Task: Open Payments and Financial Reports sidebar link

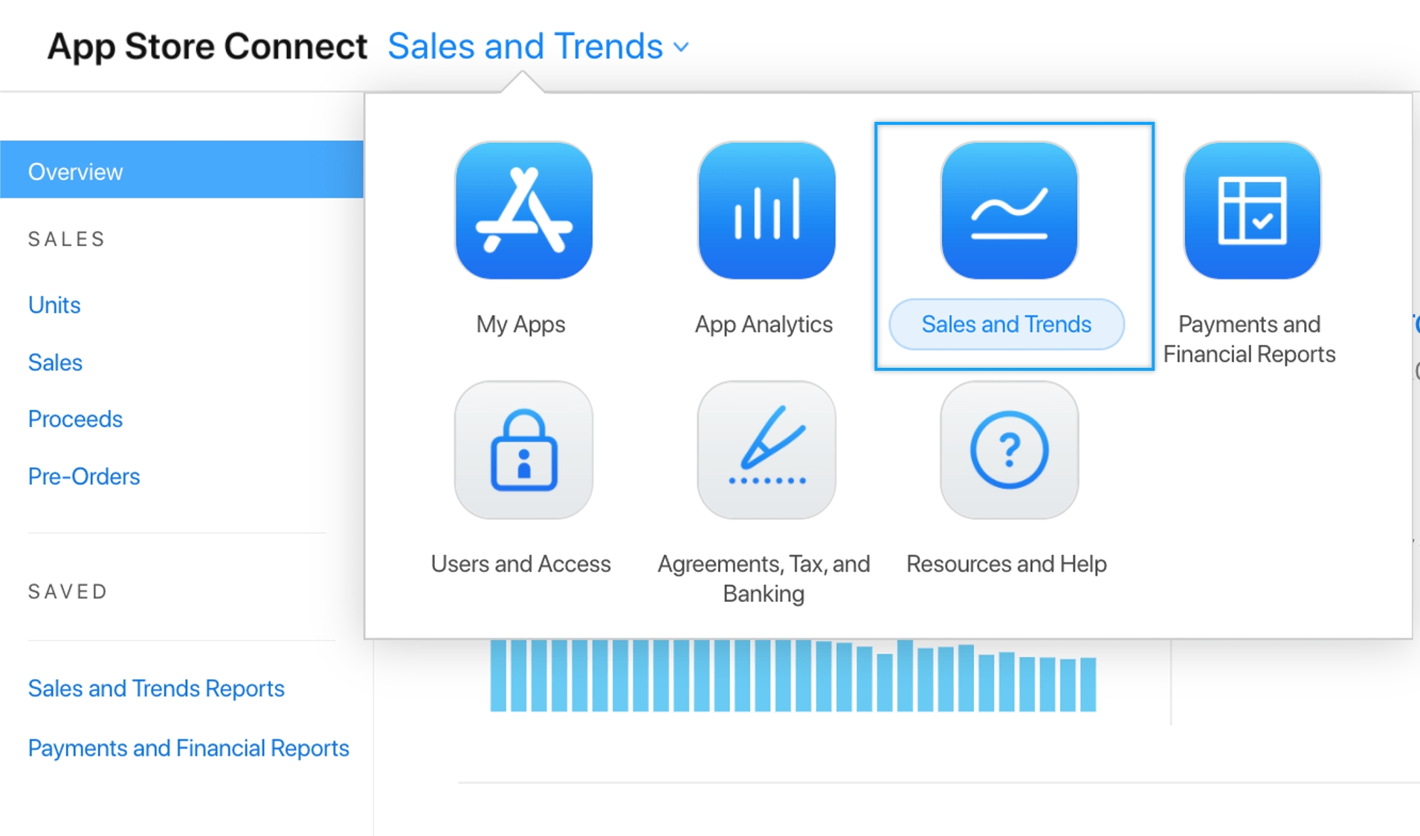Action: pyautogui.click(x=188, y=748)
